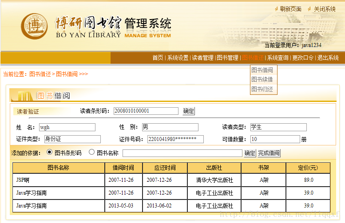Click the 图书名称 column header
This screenshot has height=223, width=345.
59,168
